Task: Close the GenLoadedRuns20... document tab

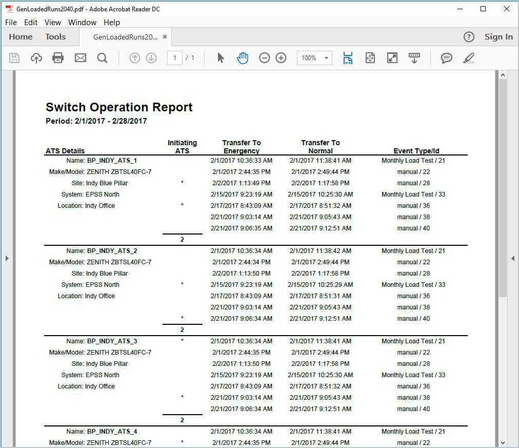Action: coord(165,37)
